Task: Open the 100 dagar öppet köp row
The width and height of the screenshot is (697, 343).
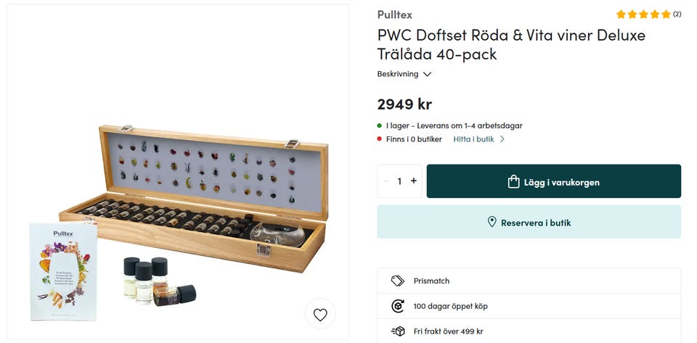Action: pyautogui.click(x=529, y=306)
